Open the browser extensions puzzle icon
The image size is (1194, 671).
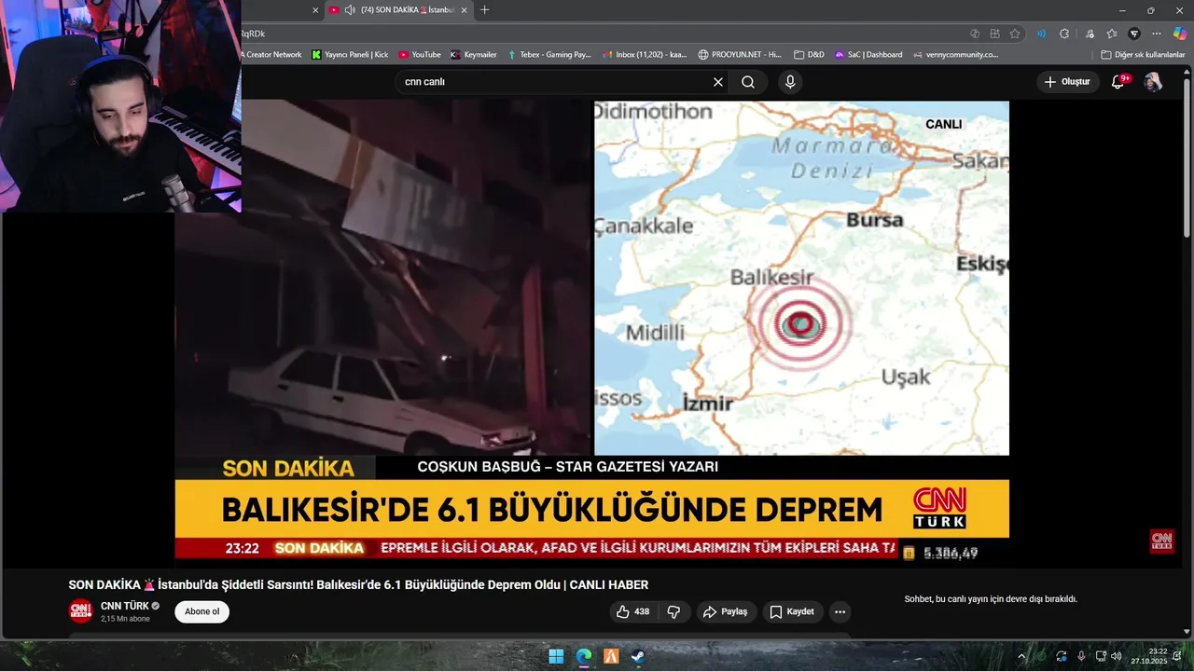[1064, 34]
